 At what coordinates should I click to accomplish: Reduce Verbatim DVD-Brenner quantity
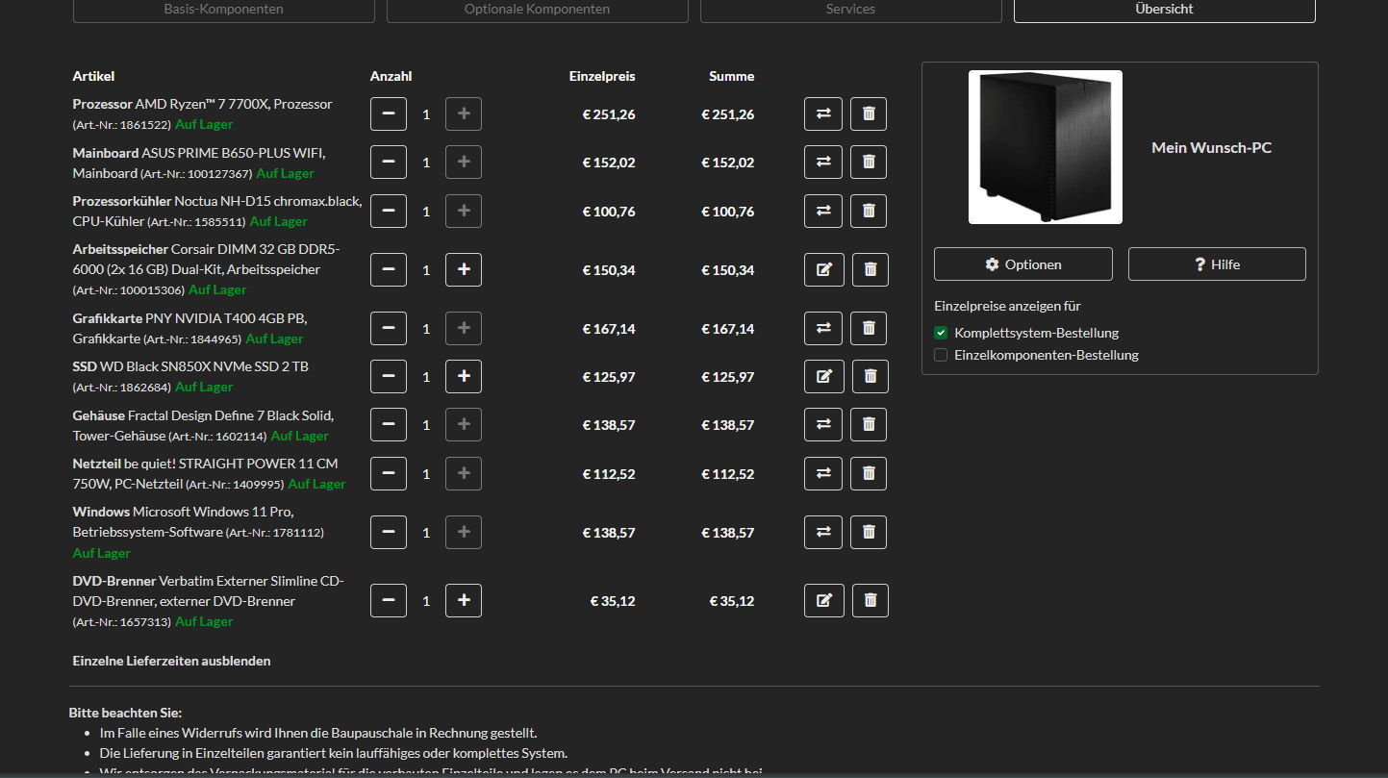click(389, 600)
